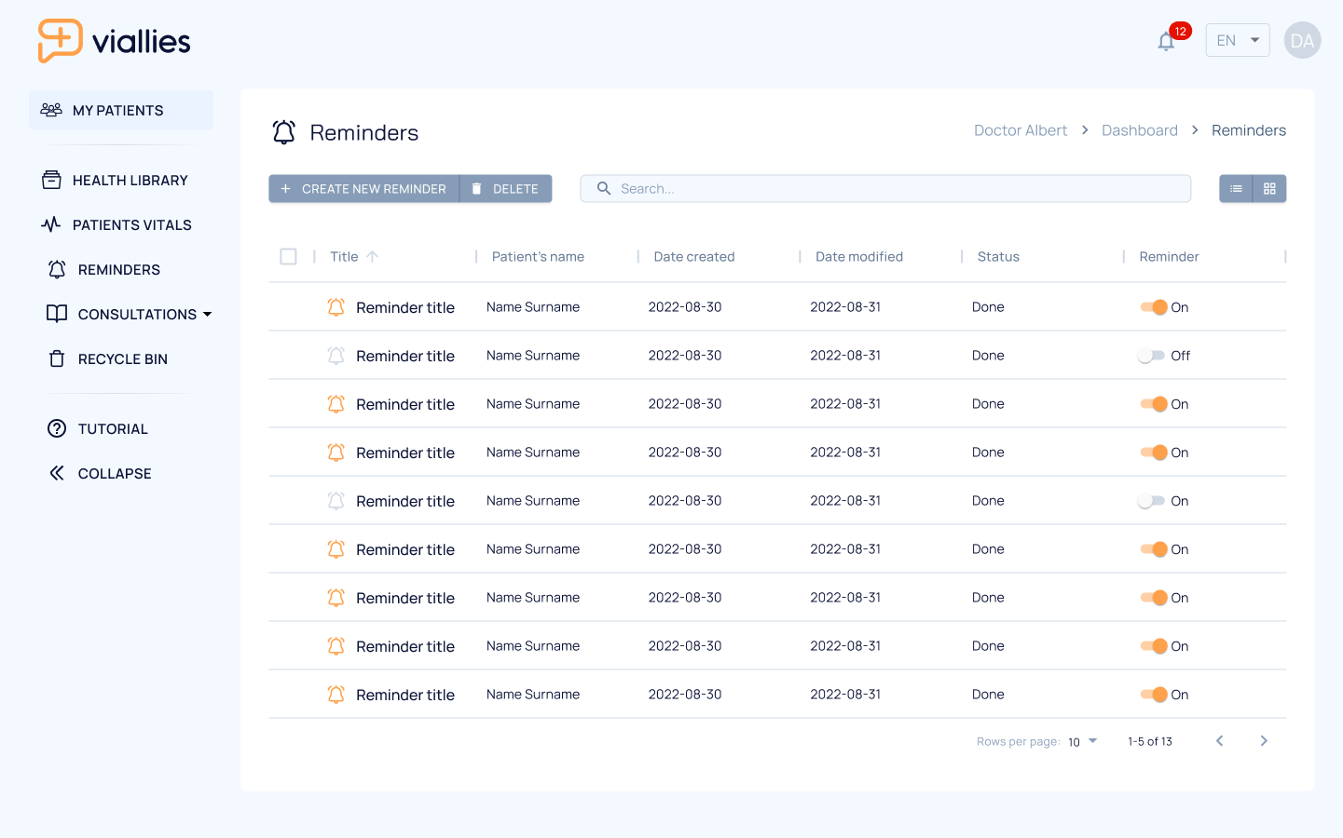
Task: Open Patients Vitals section
Action: pos(116,225)
